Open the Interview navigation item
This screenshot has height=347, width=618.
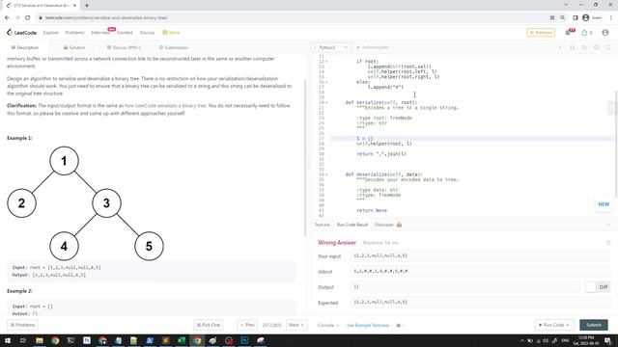click(100, 33)
